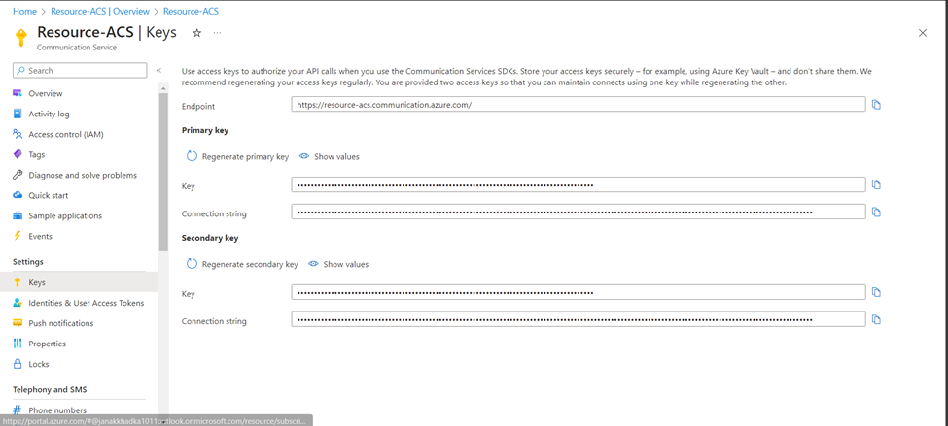Click the primary Key masked field

(x=579, y=184)
